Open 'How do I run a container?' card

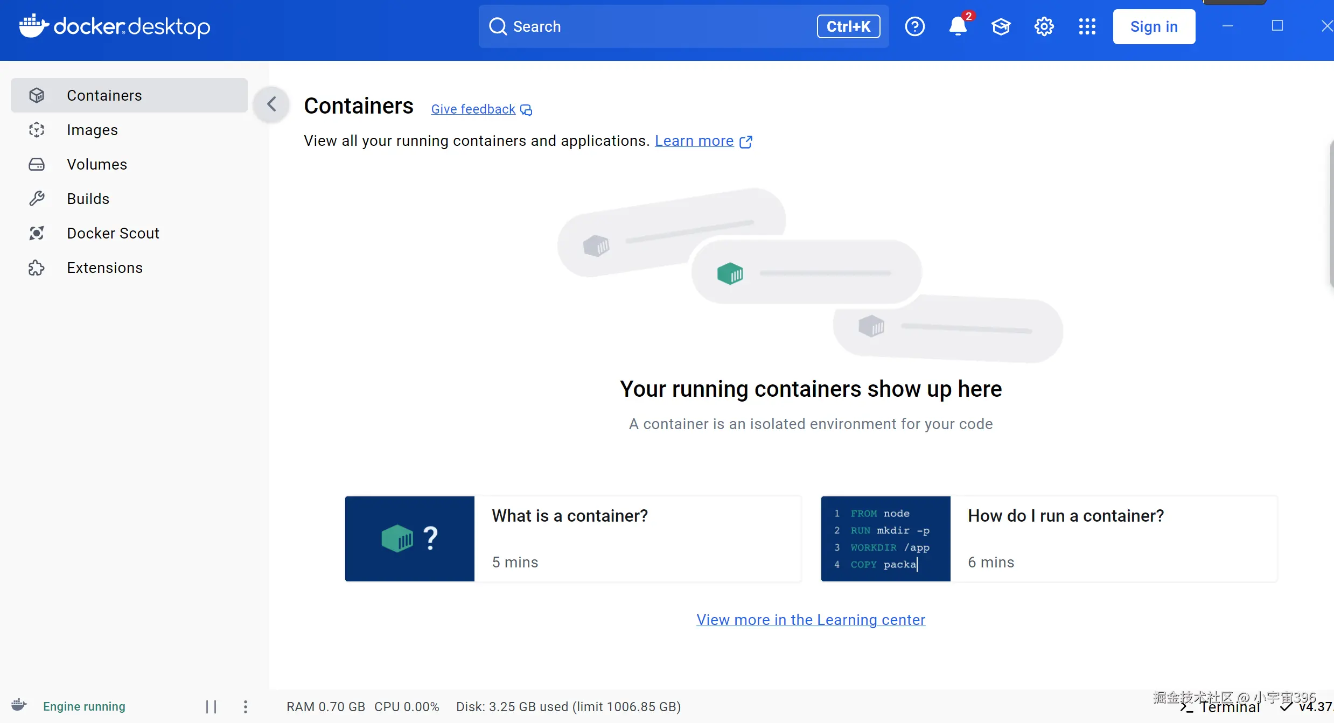(x=1049, y=538)
